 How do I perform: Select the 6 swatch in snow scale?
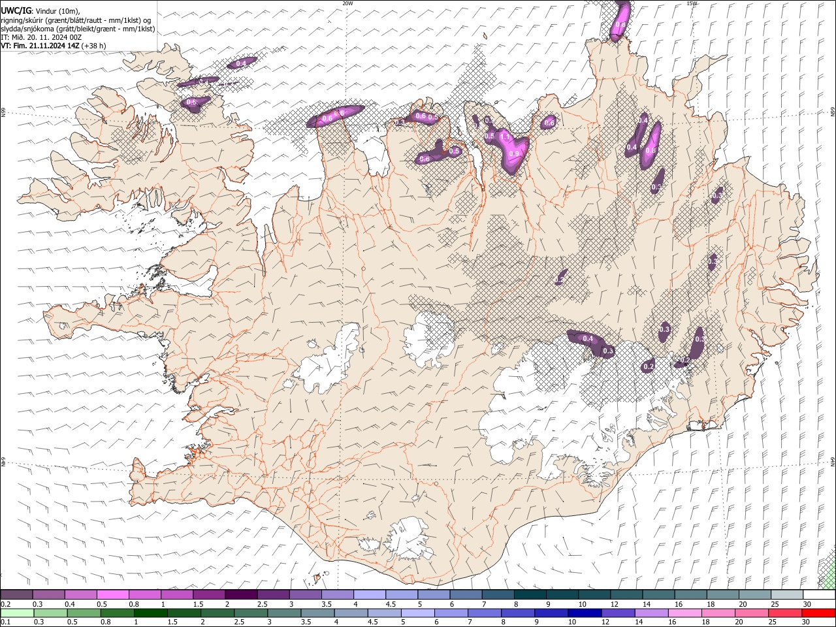pos(465,595)
